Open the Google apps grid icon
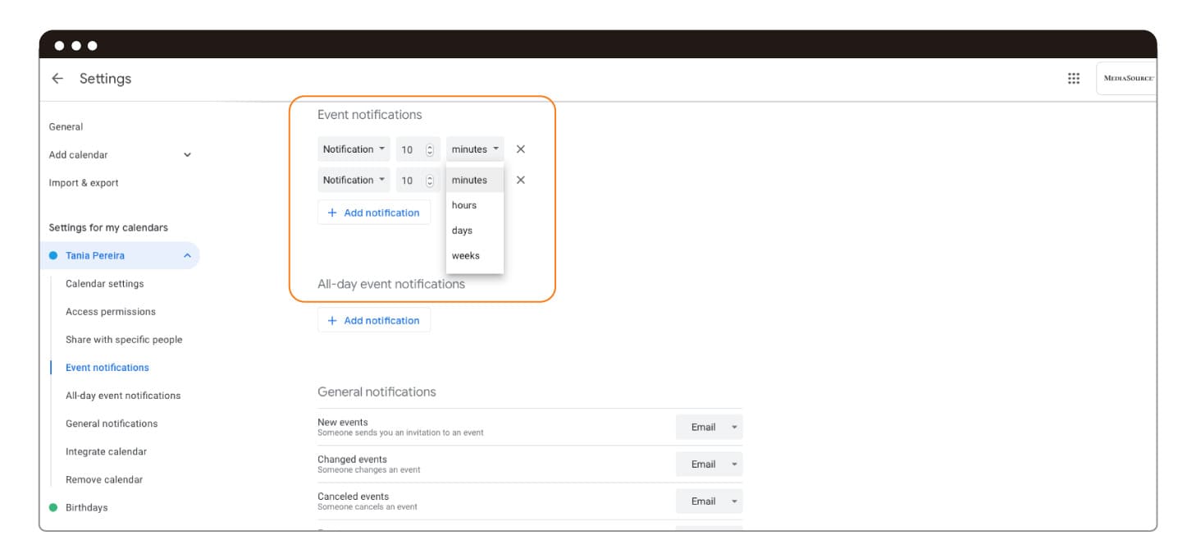Screen dimensions: 1196x554 tap(1073, 79)
